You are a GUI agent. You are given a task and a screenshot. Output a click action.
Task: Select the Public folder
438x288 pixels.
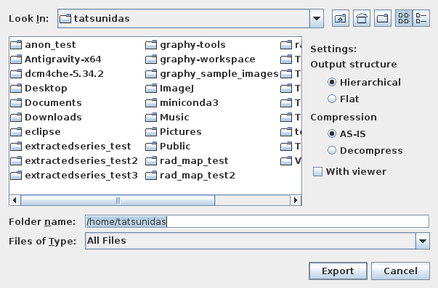(x=168, y=147)
